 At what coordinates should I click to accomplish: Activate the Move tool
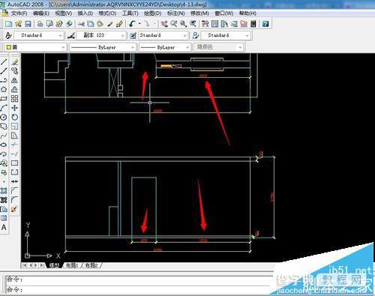click(14, 108)
